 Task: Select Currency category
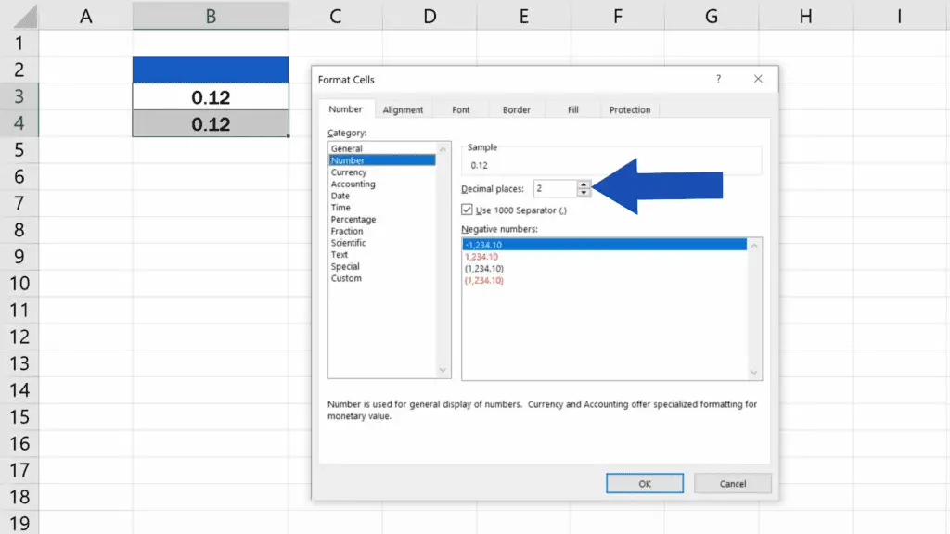[x=381, y=172]
